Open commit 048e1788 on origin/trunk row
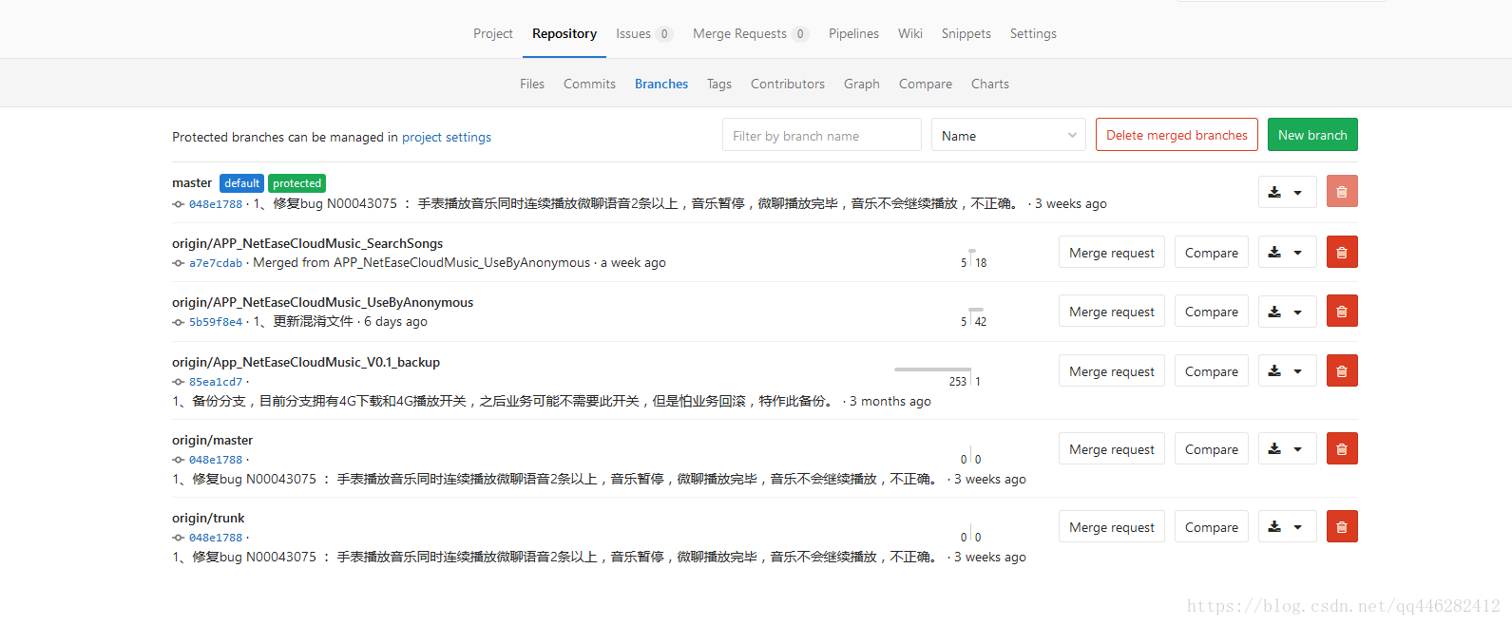 [x=216, y=538]
